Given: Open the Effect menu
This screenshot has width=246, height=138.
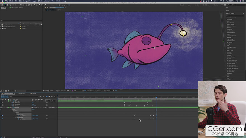Looking at the screenshot, I should coord(40,1).
